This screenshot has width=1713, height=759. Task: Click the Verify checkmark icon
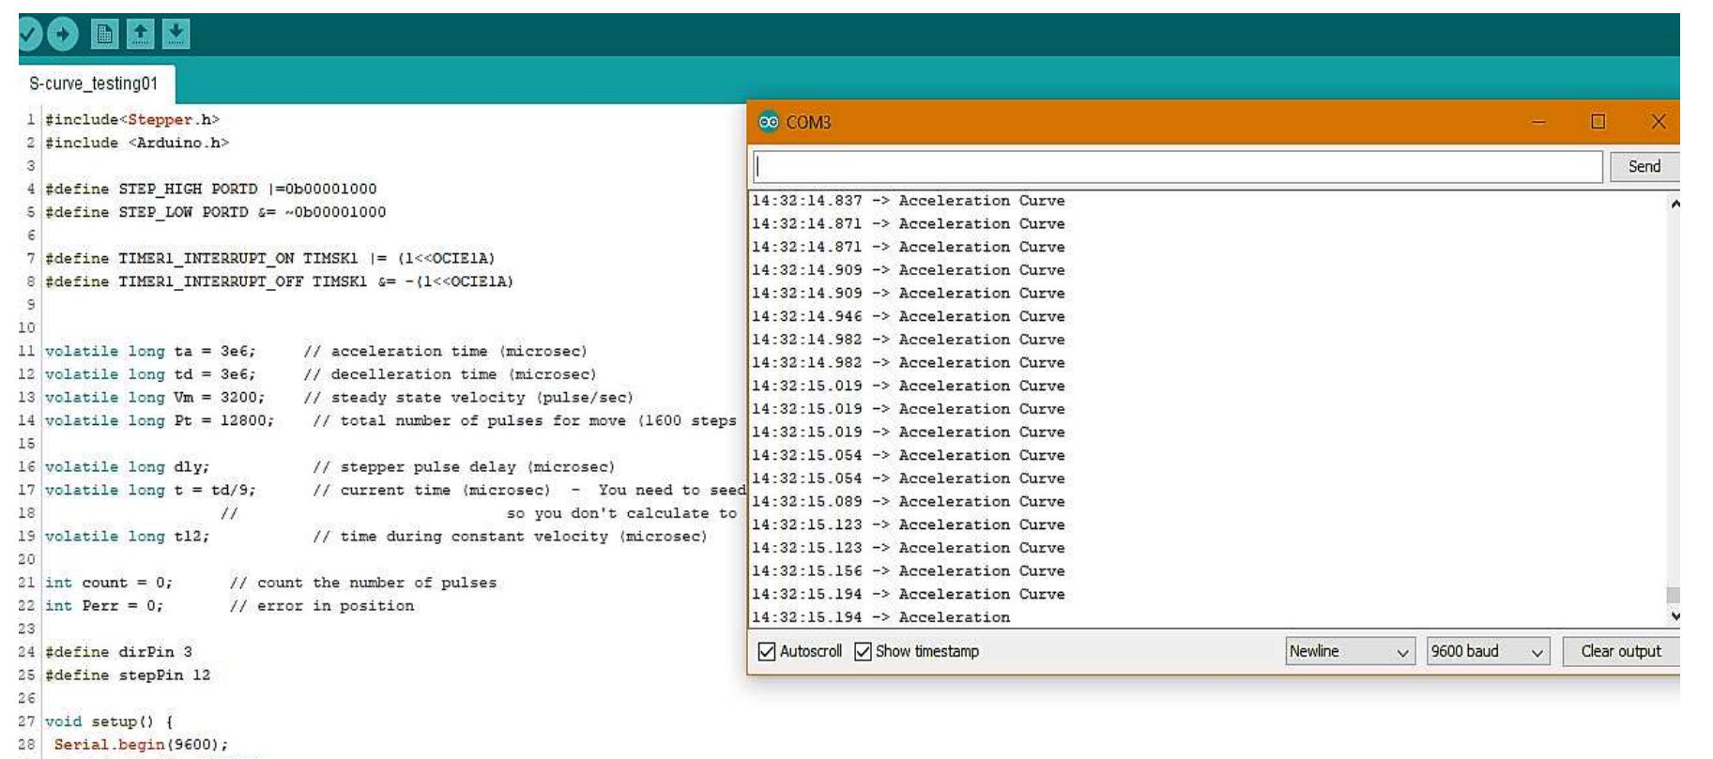point(28,35)
